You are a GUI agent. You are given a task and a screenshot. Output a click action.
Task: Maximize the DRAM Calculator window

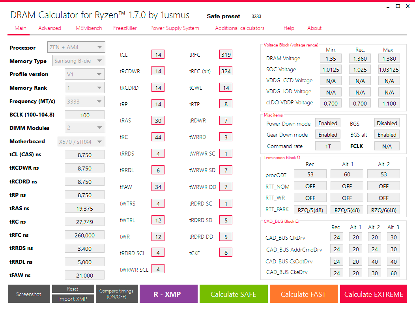point(398,6)
